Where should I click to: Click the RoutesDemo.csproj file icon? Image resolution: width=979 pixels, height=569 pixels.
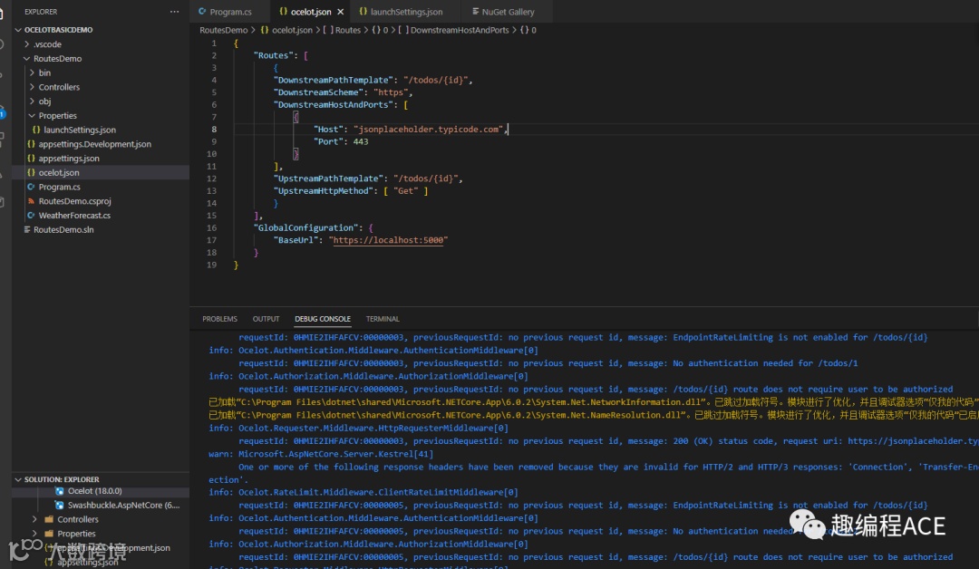tap(32, 201)
